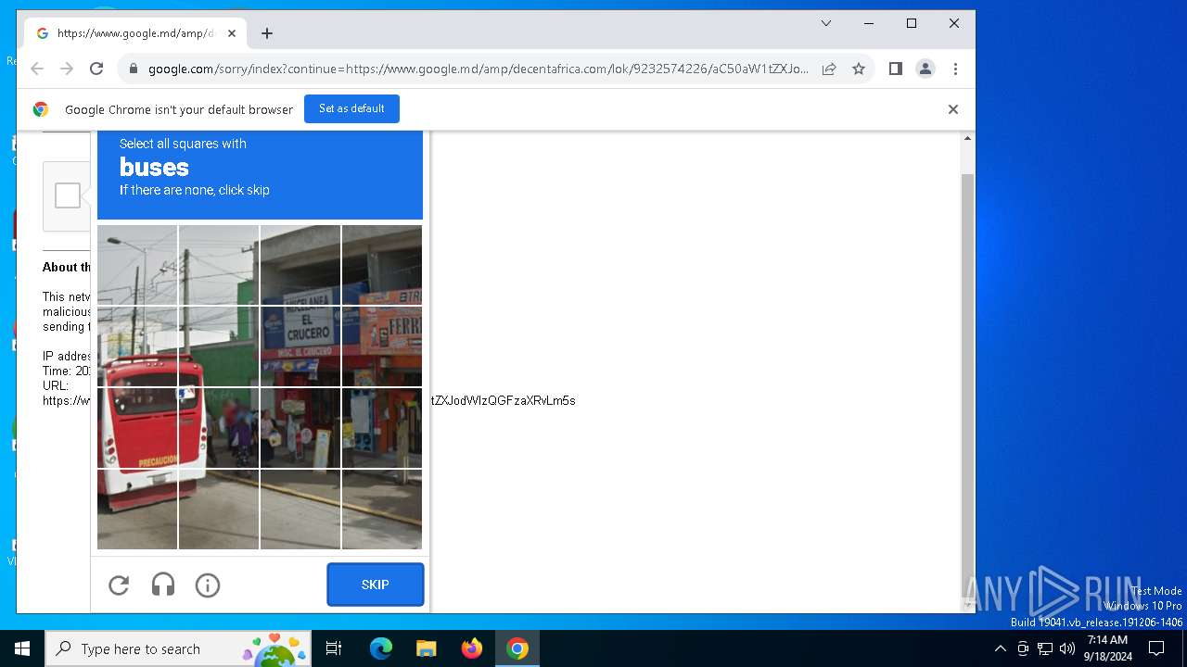Toggle the Chrome side panel
This screenshot has width=1187, height=667.
895,69
